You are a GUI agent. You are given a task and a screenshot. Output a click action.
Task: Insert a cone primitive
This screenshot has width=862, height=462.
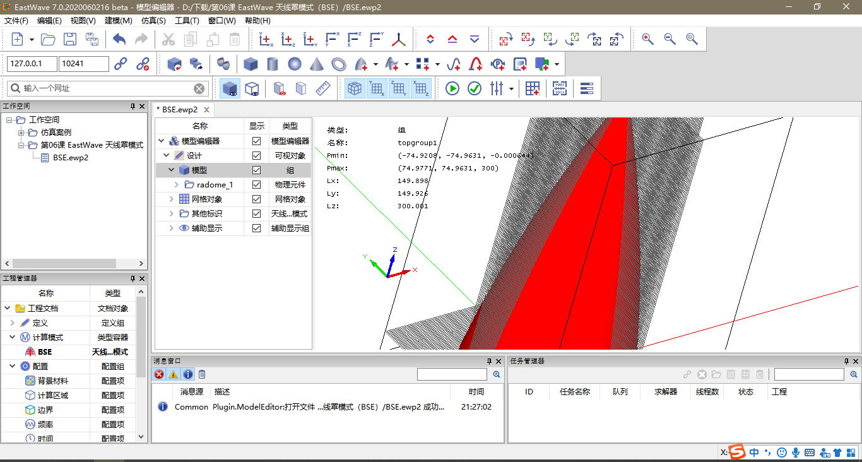click(x=317, y=64)
